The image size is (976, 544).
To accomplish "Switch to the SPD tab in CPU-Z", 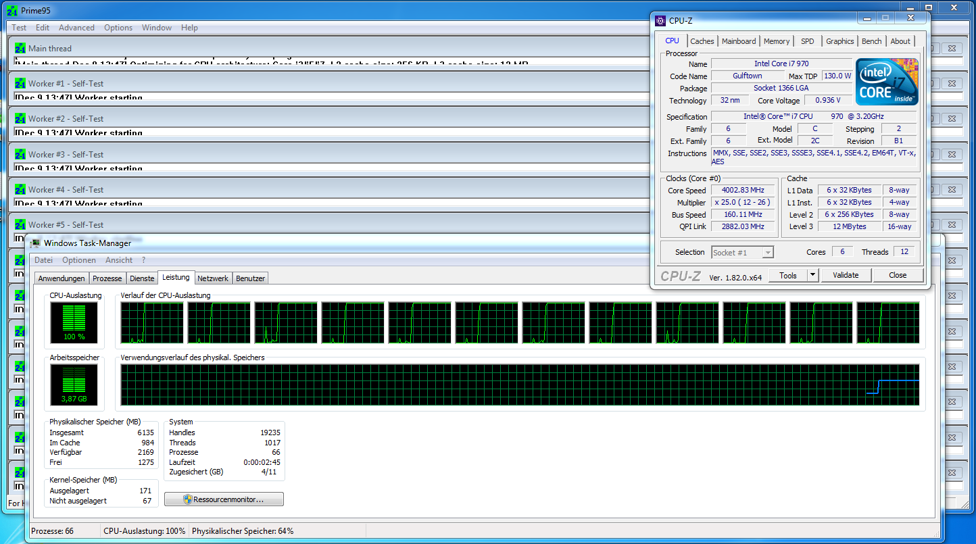I will point(808,41).
